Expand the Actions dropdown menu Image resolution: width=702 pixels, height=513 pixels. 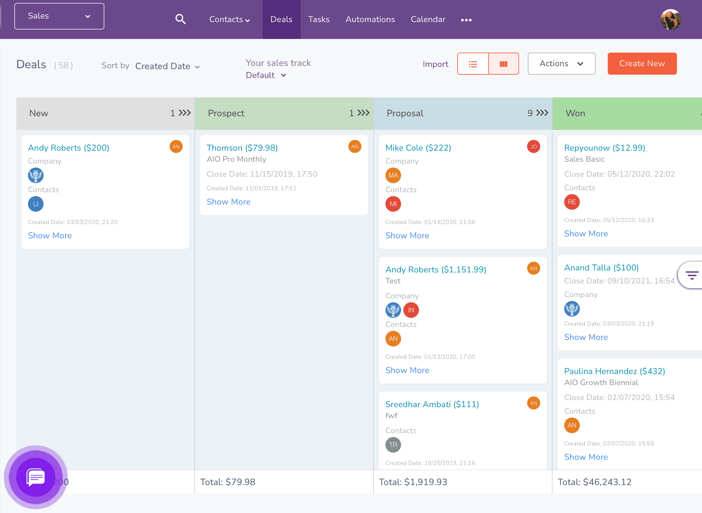[x=561, y=64]
